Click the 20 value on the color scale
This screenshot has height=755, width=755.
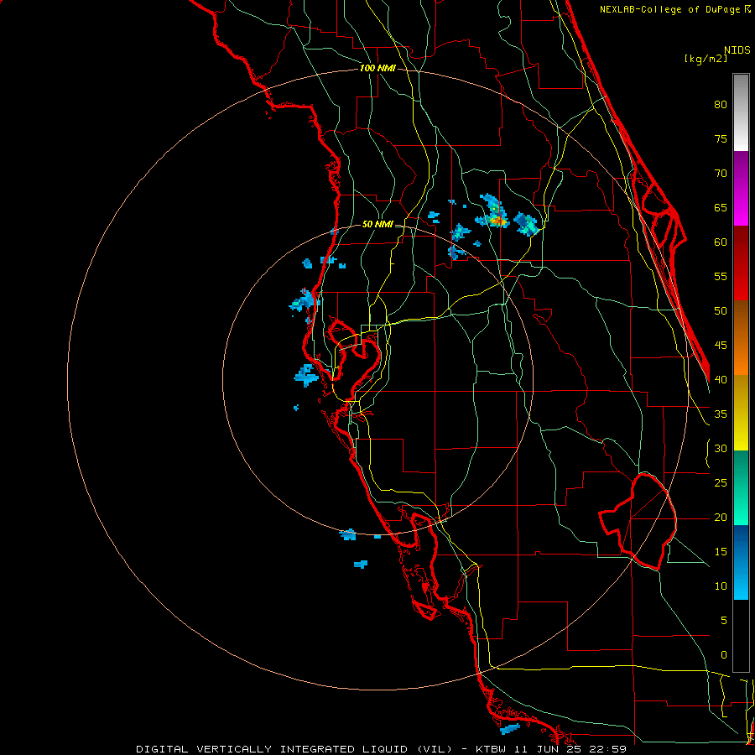click(x=721, y=517)
